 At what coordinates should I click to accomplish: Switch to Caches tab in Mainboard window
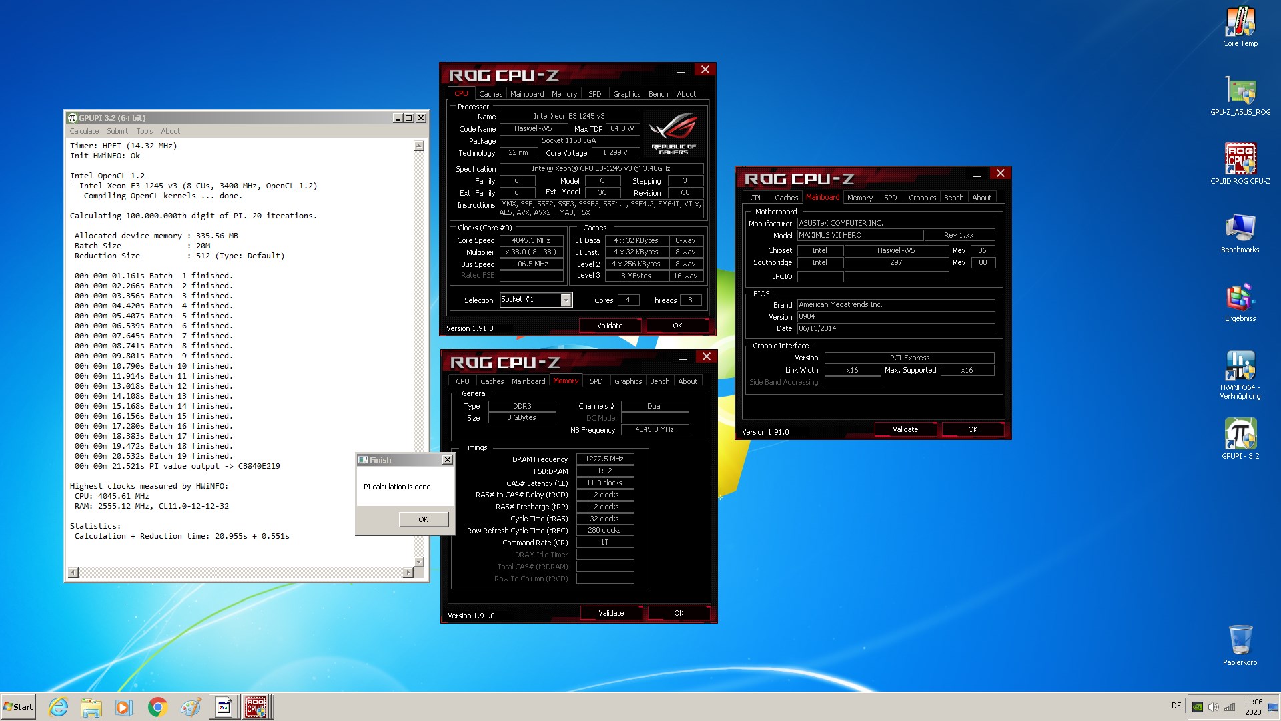pyautogui.click(x=786, y=198)
